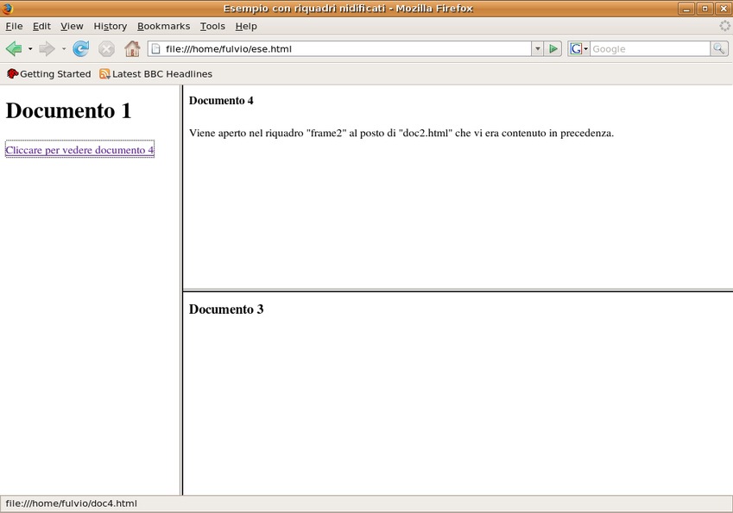Click the Documento 4 heading

(x=221, y=100)
